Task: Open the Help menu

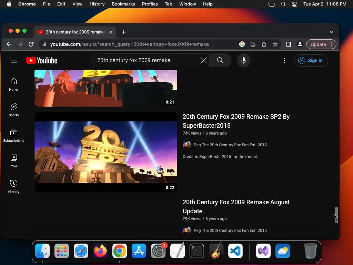Action: pos(208,4)
